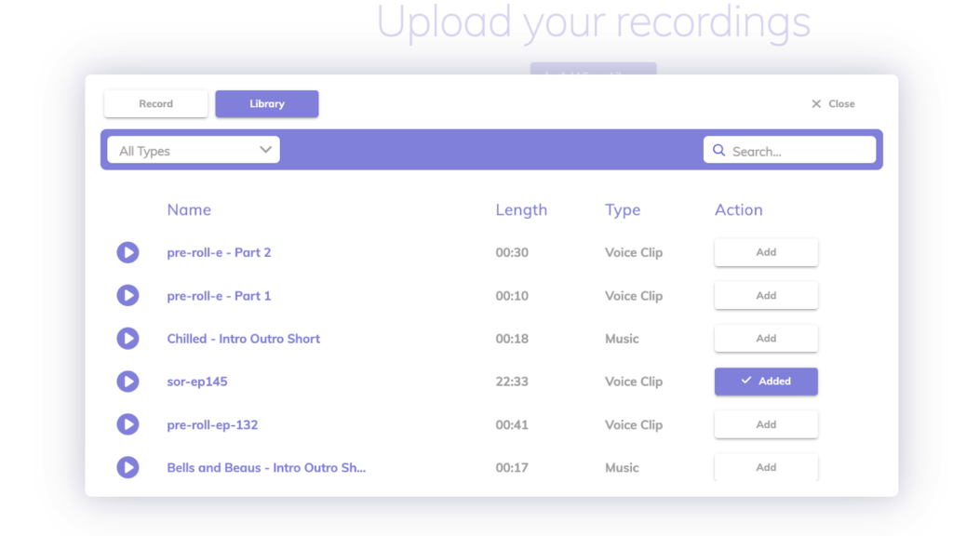Click the 00:30 length value
This screenshot has height=536, width=953.
(x=512, y=252)
